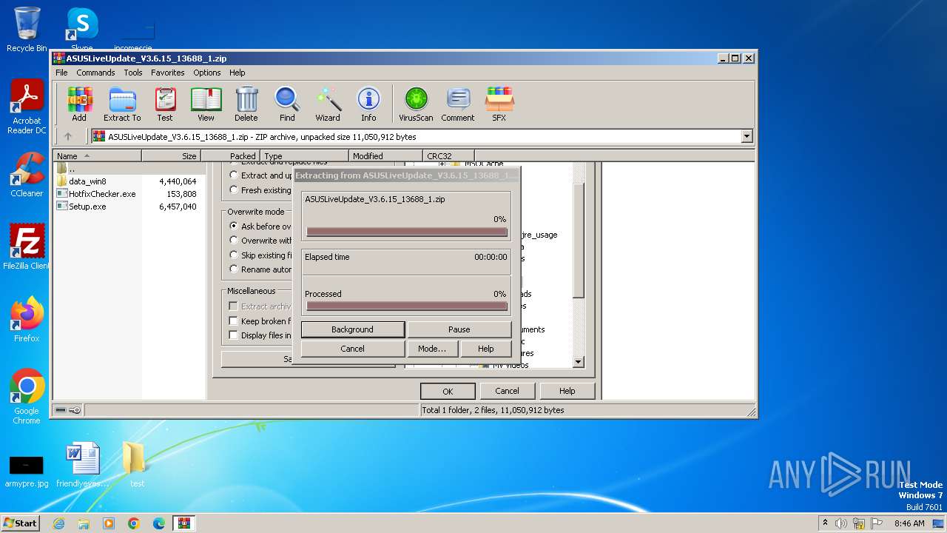Click the key icon in status bar
Screen dimensions: 947x533
[x=75, y=410]
